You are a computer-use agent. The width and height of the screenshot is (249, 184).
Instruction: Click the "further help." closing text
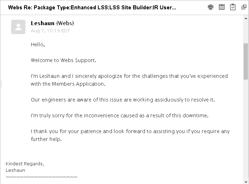click(46, 139)
